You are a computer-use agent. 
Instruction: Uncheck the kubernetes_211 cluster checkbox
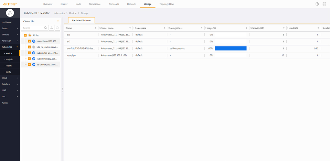30,53
